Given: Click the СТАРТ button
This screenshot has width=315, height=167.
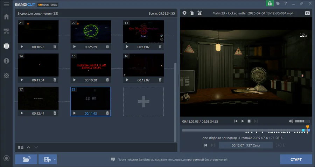Looking at the screenshot, I should coord(296,159).
